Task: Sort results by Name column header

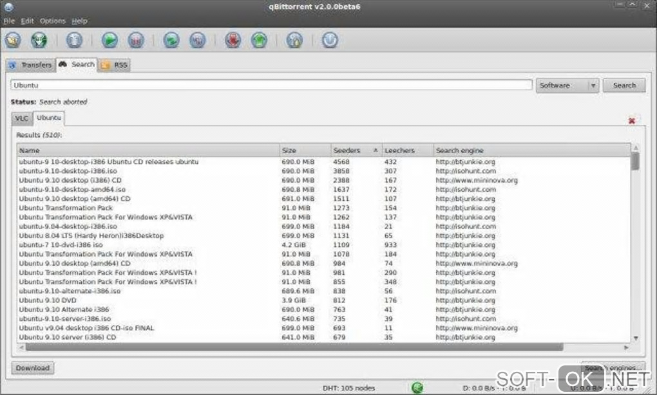Action: (x=148, y=151)
